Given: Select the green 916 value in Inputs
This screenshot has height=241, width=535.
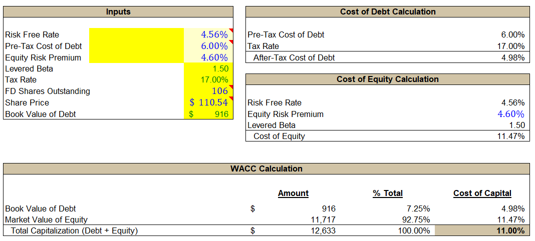Looking at the screenshot, I should [222, 114].
